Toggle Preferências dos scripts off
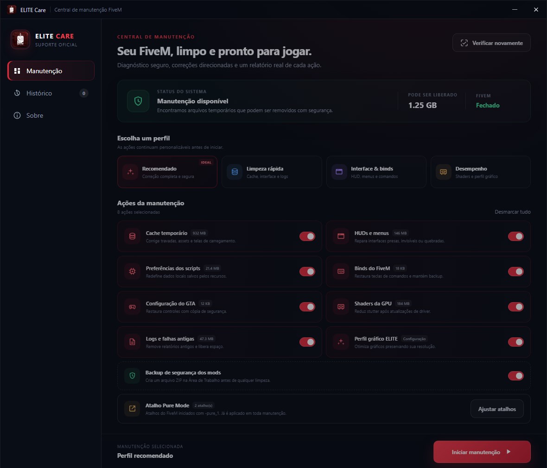 click(x=307, y=272)
